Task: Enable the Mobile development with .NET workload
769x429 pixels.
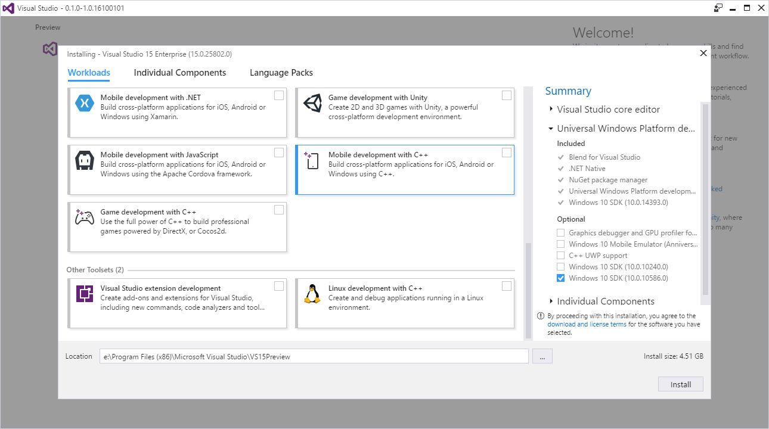Action: tap(279, 95)
